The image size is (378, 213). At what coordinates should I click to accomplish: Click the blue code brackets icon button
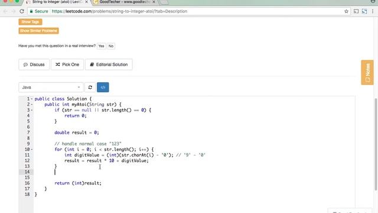[103, 87]
